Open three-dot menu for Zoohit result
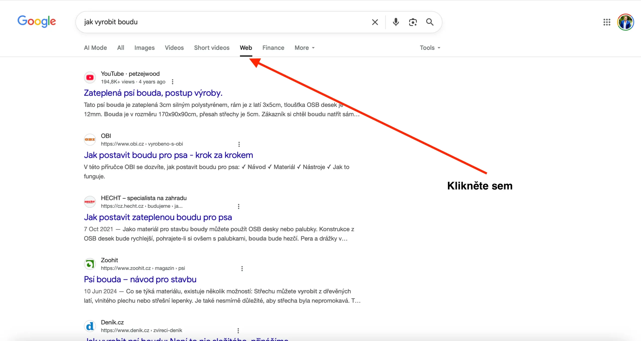This screenshot has width=641, height=341. click(242, 268)
